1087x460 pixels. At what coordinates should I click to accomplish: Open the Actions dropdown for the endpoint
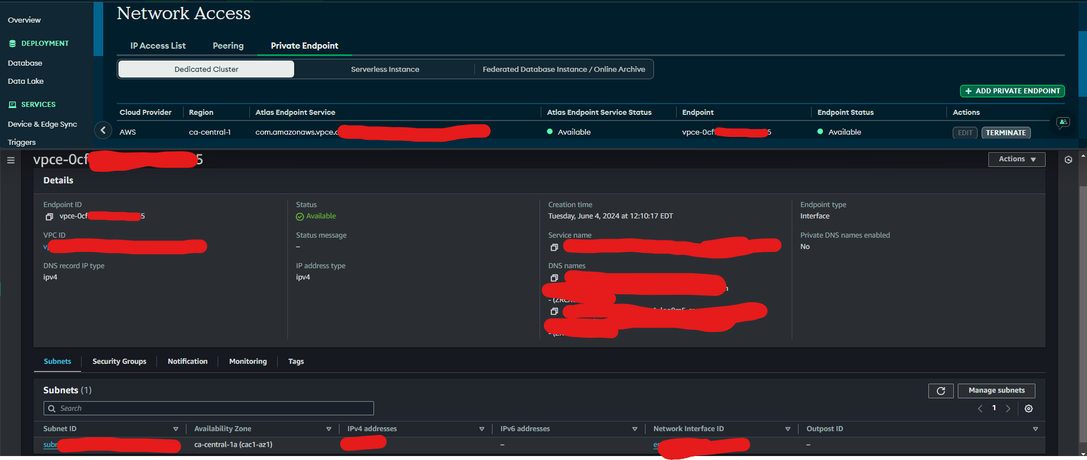1017,160
